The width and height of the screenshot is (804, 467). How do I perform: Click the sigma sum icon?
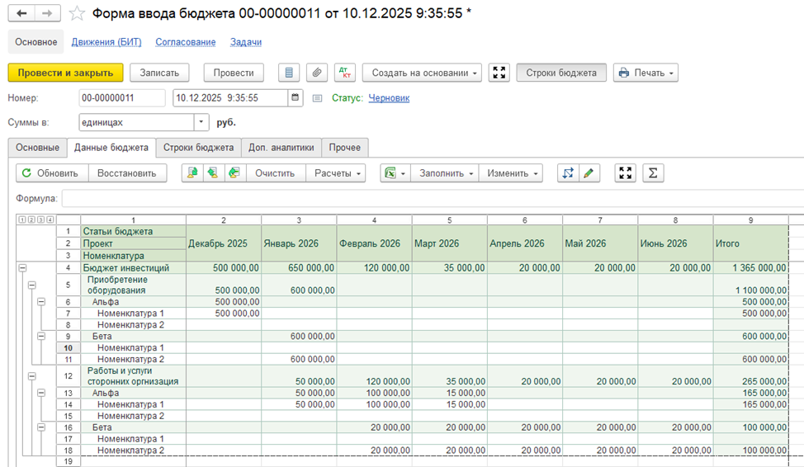pyautogui.click(x=653, y=173)
